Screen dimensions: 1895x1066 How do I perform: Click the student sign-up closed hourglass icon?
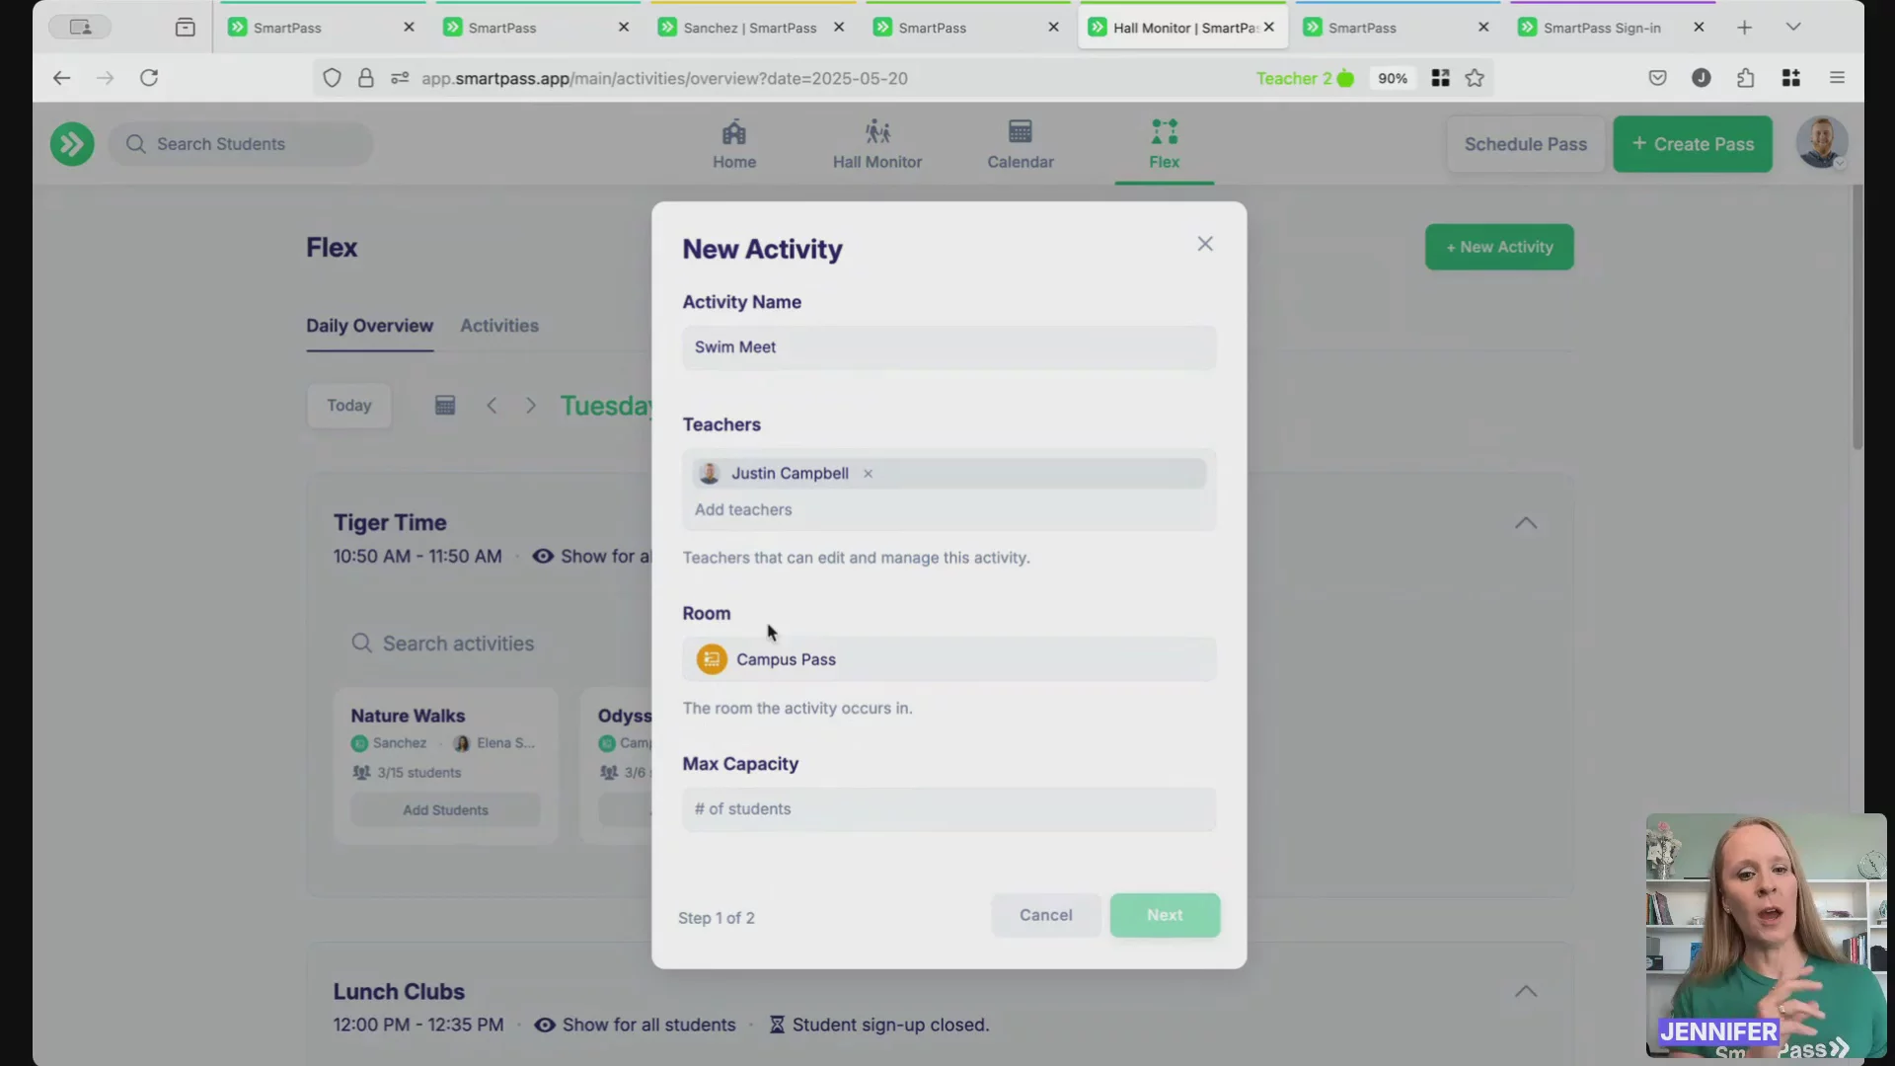777,1025
